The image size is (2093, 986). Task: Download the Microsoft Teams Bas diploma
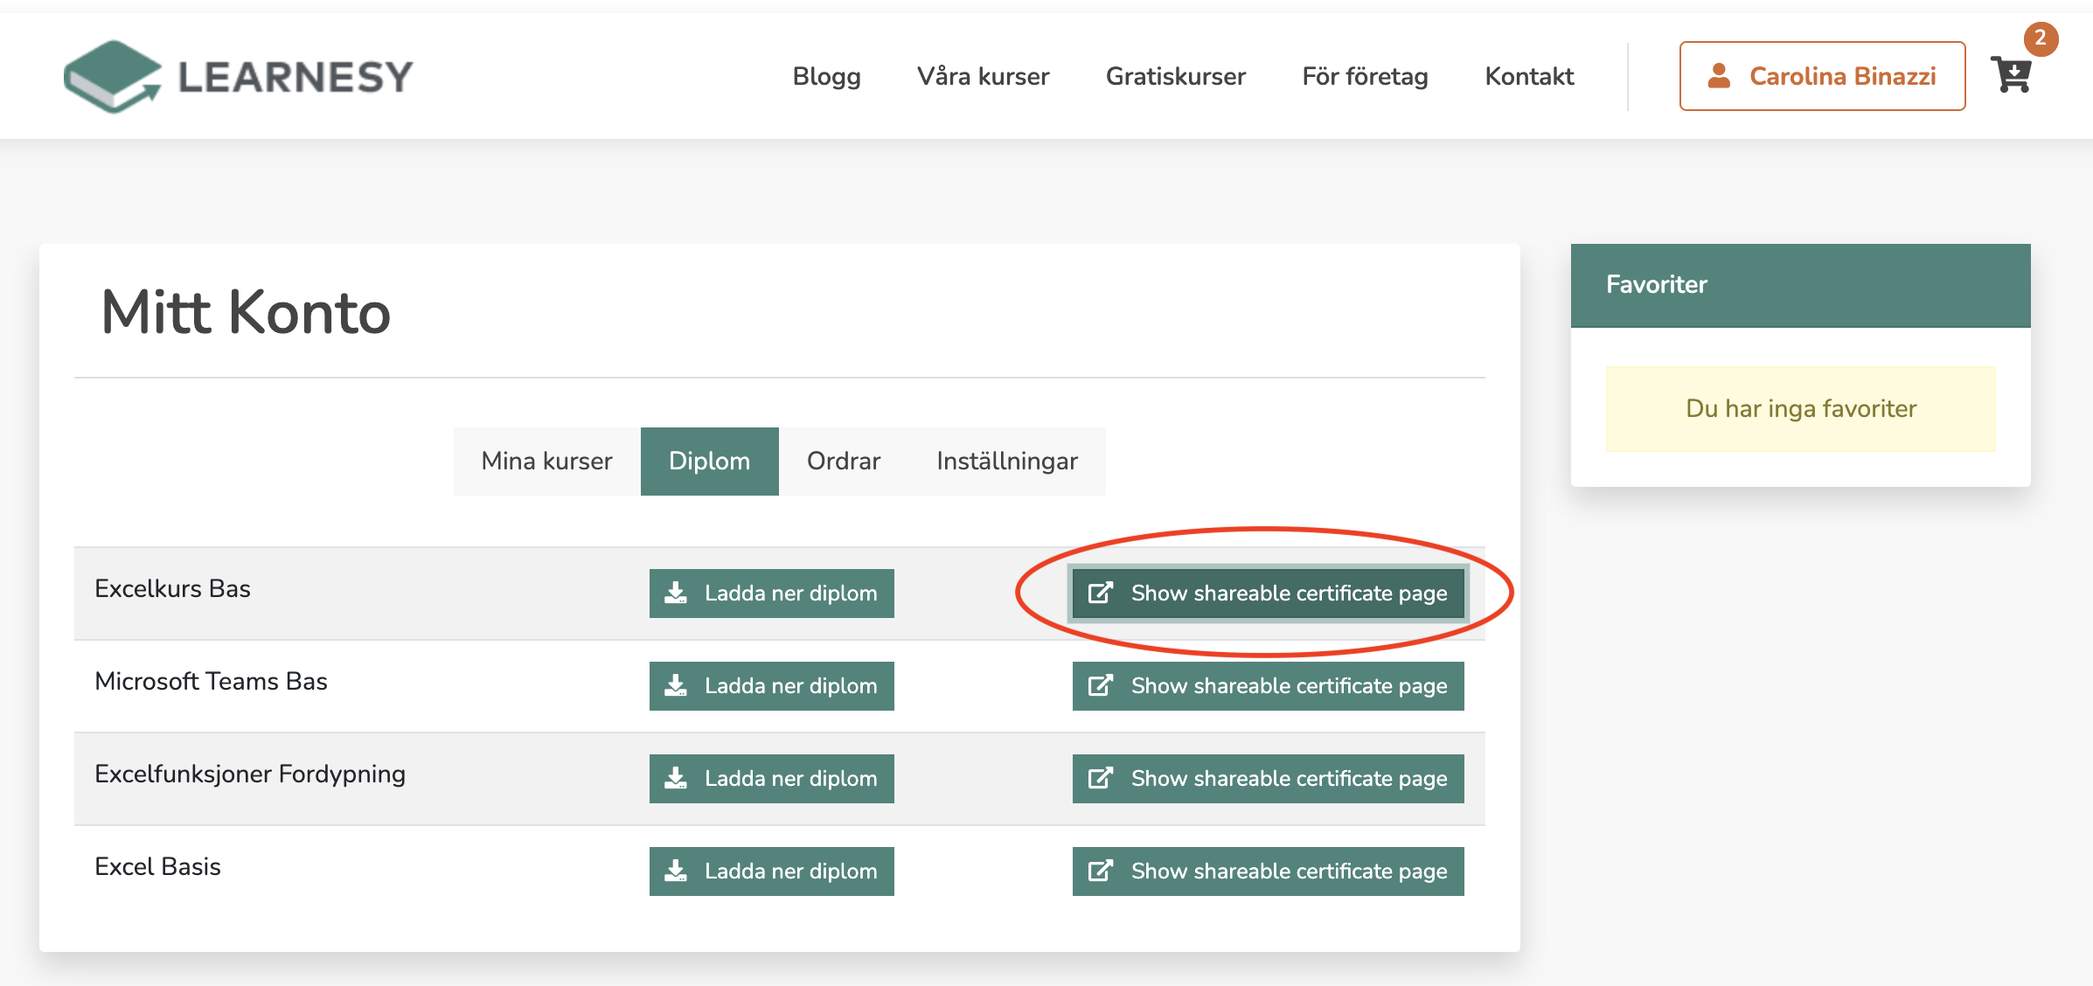pos(772,686)
